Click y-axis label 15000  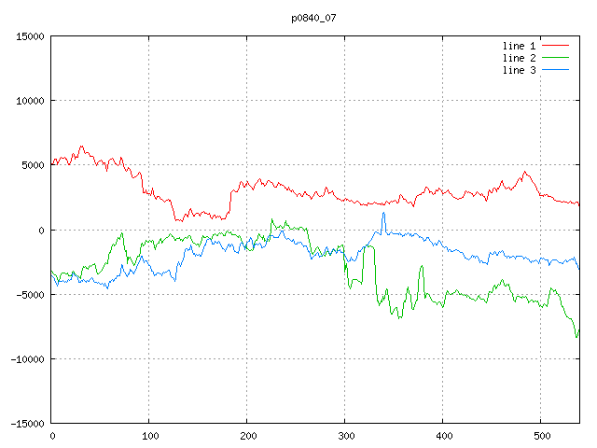30,36
